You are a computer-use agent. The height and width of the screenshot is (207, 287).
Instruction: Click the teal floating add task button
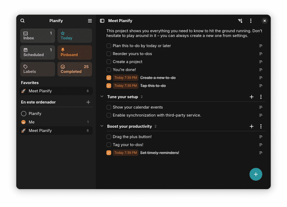(256, 174)
